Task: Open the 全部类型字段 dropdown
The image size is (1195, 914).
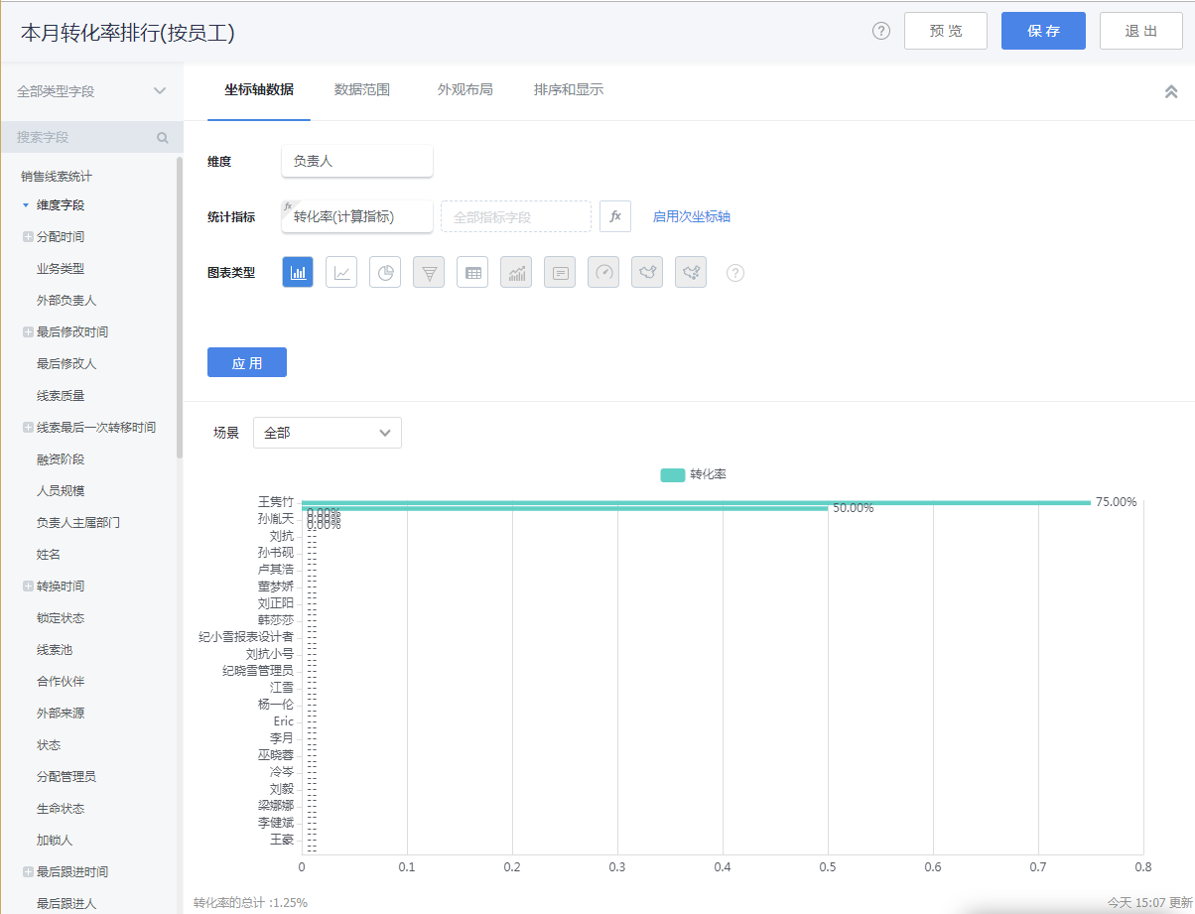Action: point(91,91)
